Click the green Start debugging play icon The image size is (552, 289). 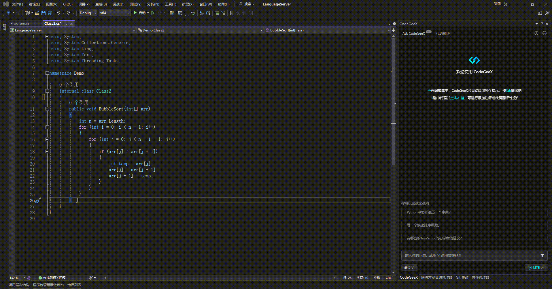pos(135,13)
